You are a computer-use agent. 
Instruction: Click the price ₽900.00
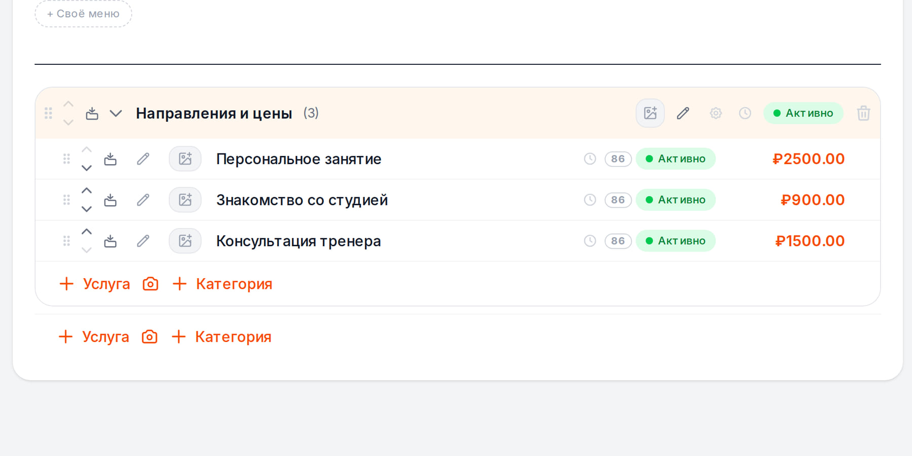(x=813, y=200)
